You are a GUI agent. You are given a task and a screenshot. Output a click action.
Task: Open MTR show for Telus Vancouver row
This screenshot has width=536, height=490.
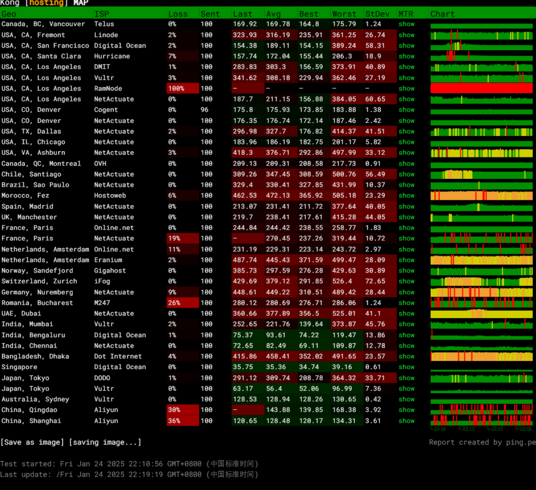406,24
